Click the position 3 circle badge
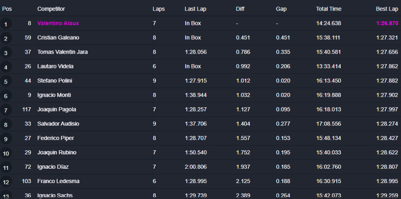401x199 pixels. coord(6,53)
